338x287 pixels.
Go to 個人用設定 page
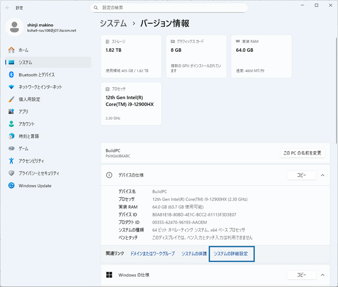click(48, 99)
